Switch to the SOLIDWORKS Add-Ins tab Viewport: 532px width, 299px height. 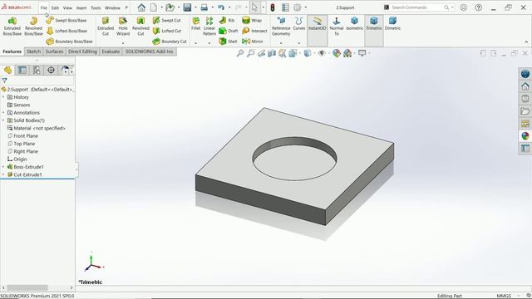click(x=150, y=51)
